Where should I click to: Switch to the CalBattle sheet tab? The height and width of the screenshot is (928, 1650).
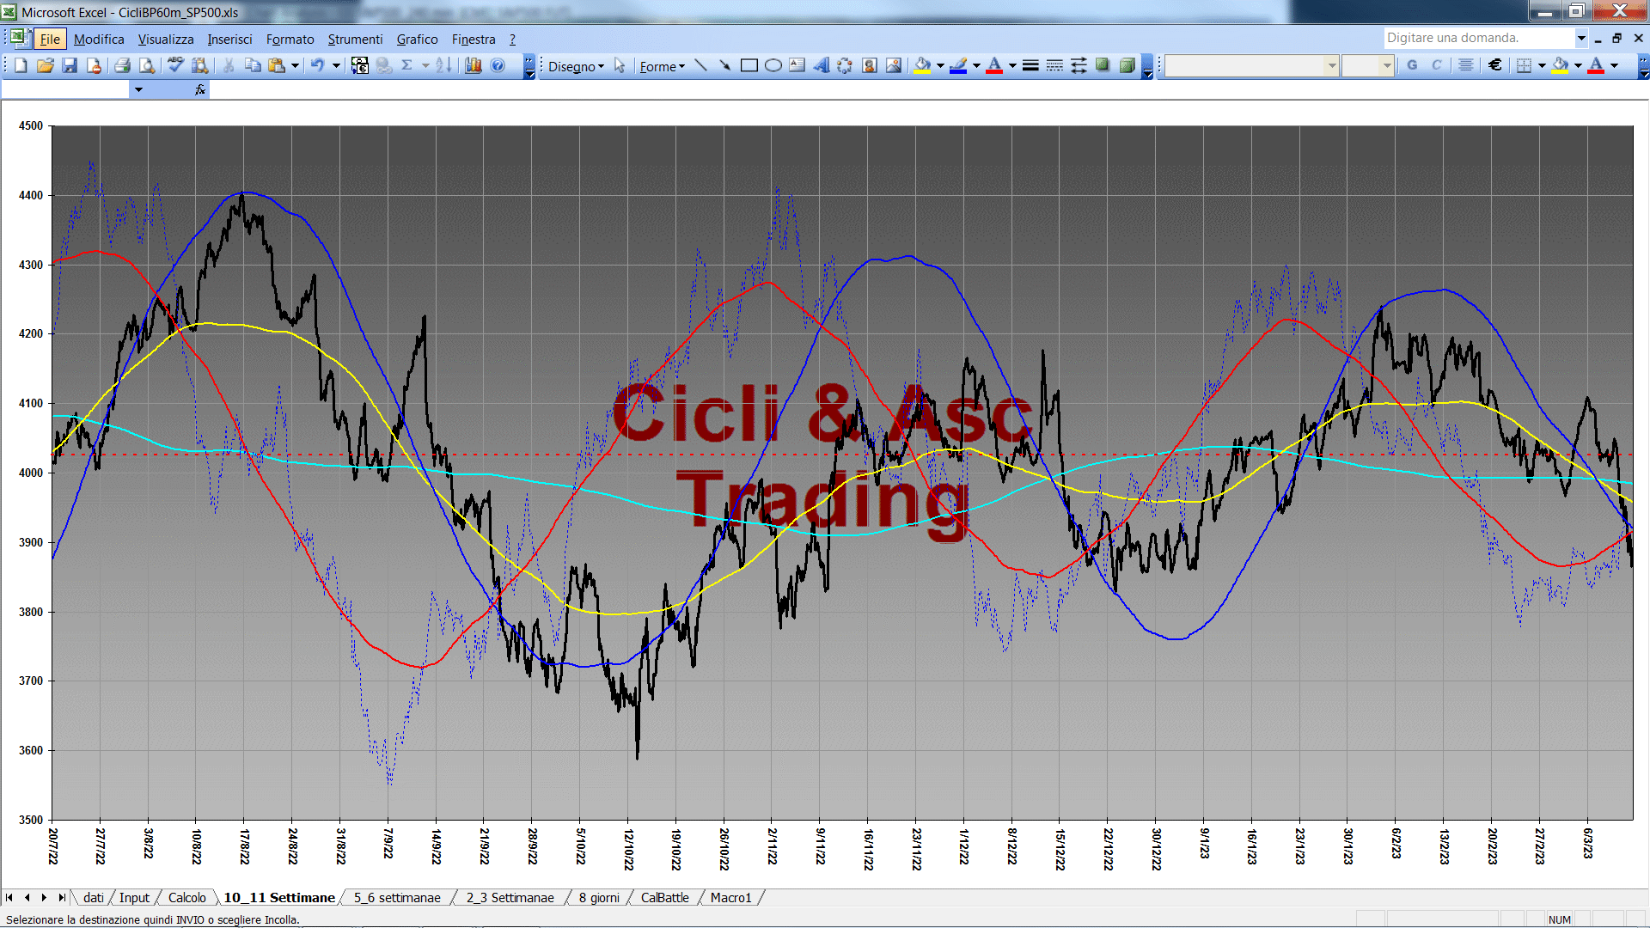point(664,897)
